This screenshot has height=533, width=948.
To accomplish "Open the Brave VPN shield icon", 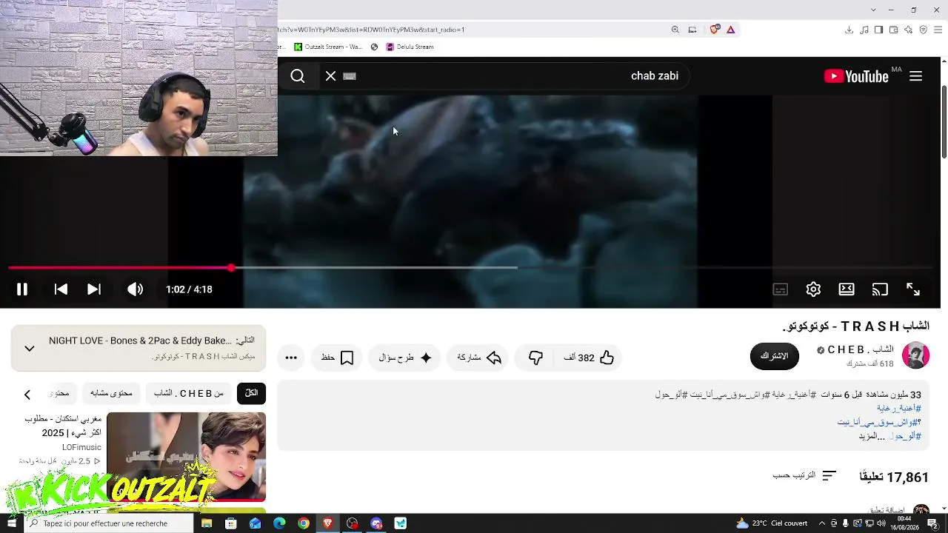I will [923, 30].
